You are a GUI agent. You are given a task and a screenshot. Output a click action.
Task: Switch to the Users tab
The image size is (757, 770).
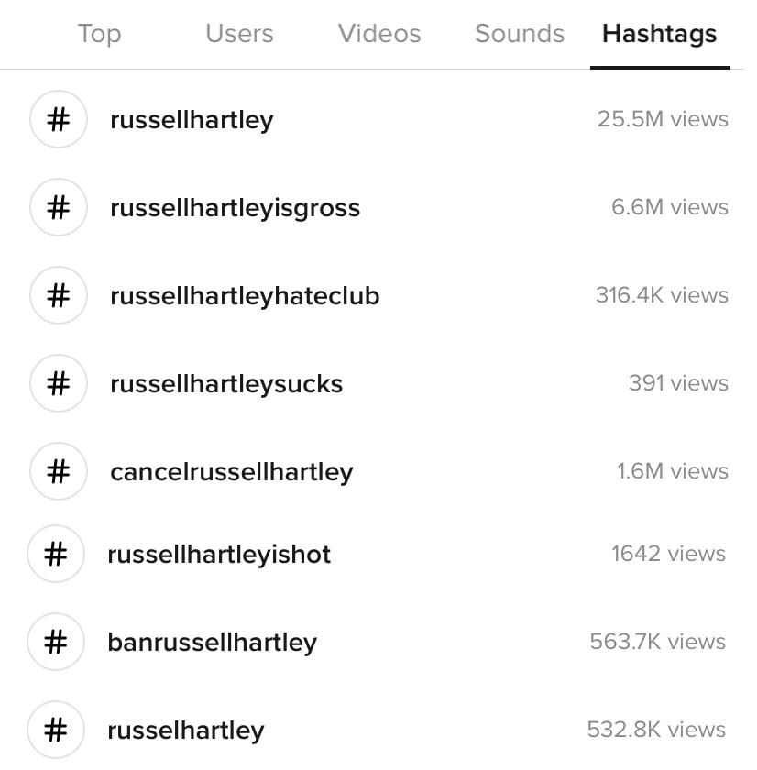pos(239,34)
